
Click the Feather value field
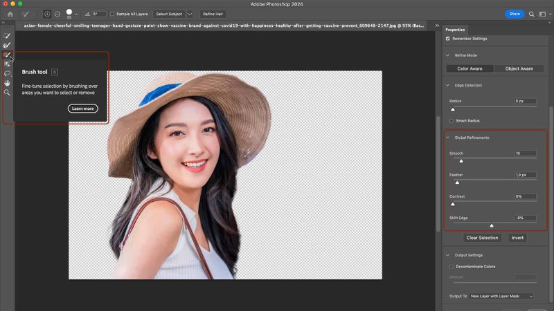(x=525, y=175)
